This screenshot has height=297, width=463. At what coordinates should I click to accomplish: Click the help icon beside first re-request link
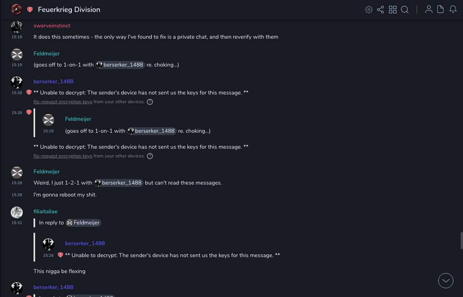point(150,102)
